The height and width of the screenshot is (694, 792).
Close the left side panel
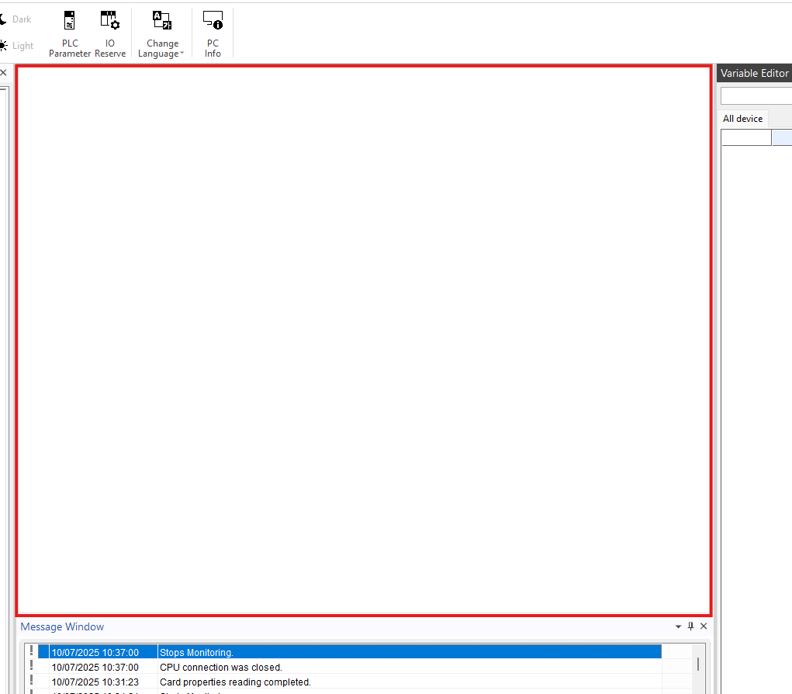(x=2, y=73)
